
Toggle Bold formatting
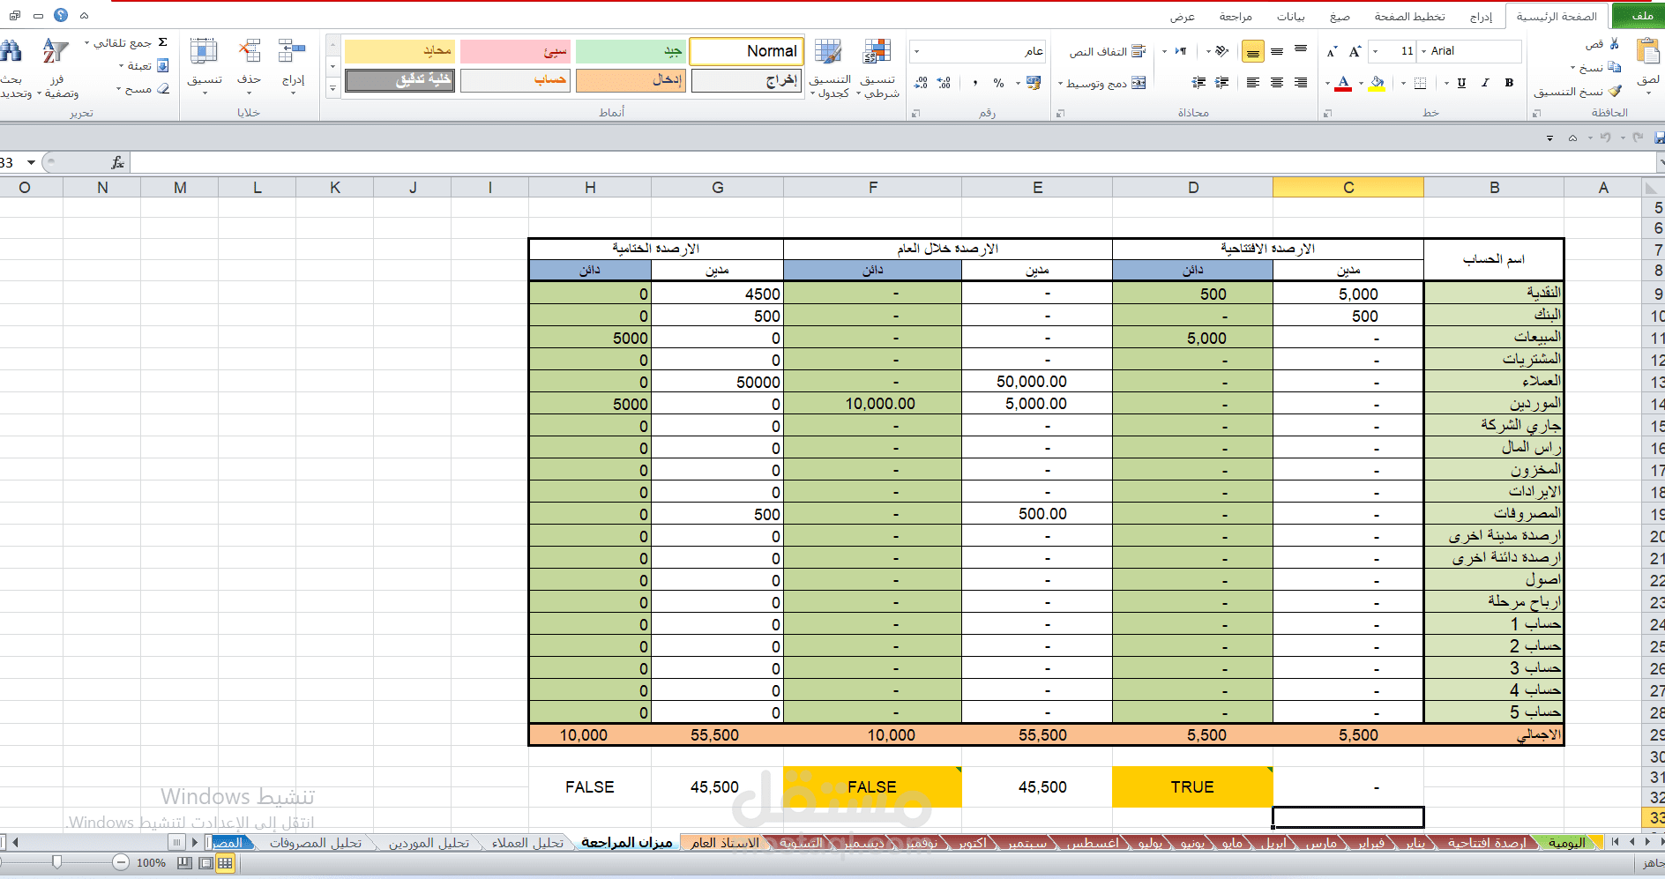click(1509, 83)
